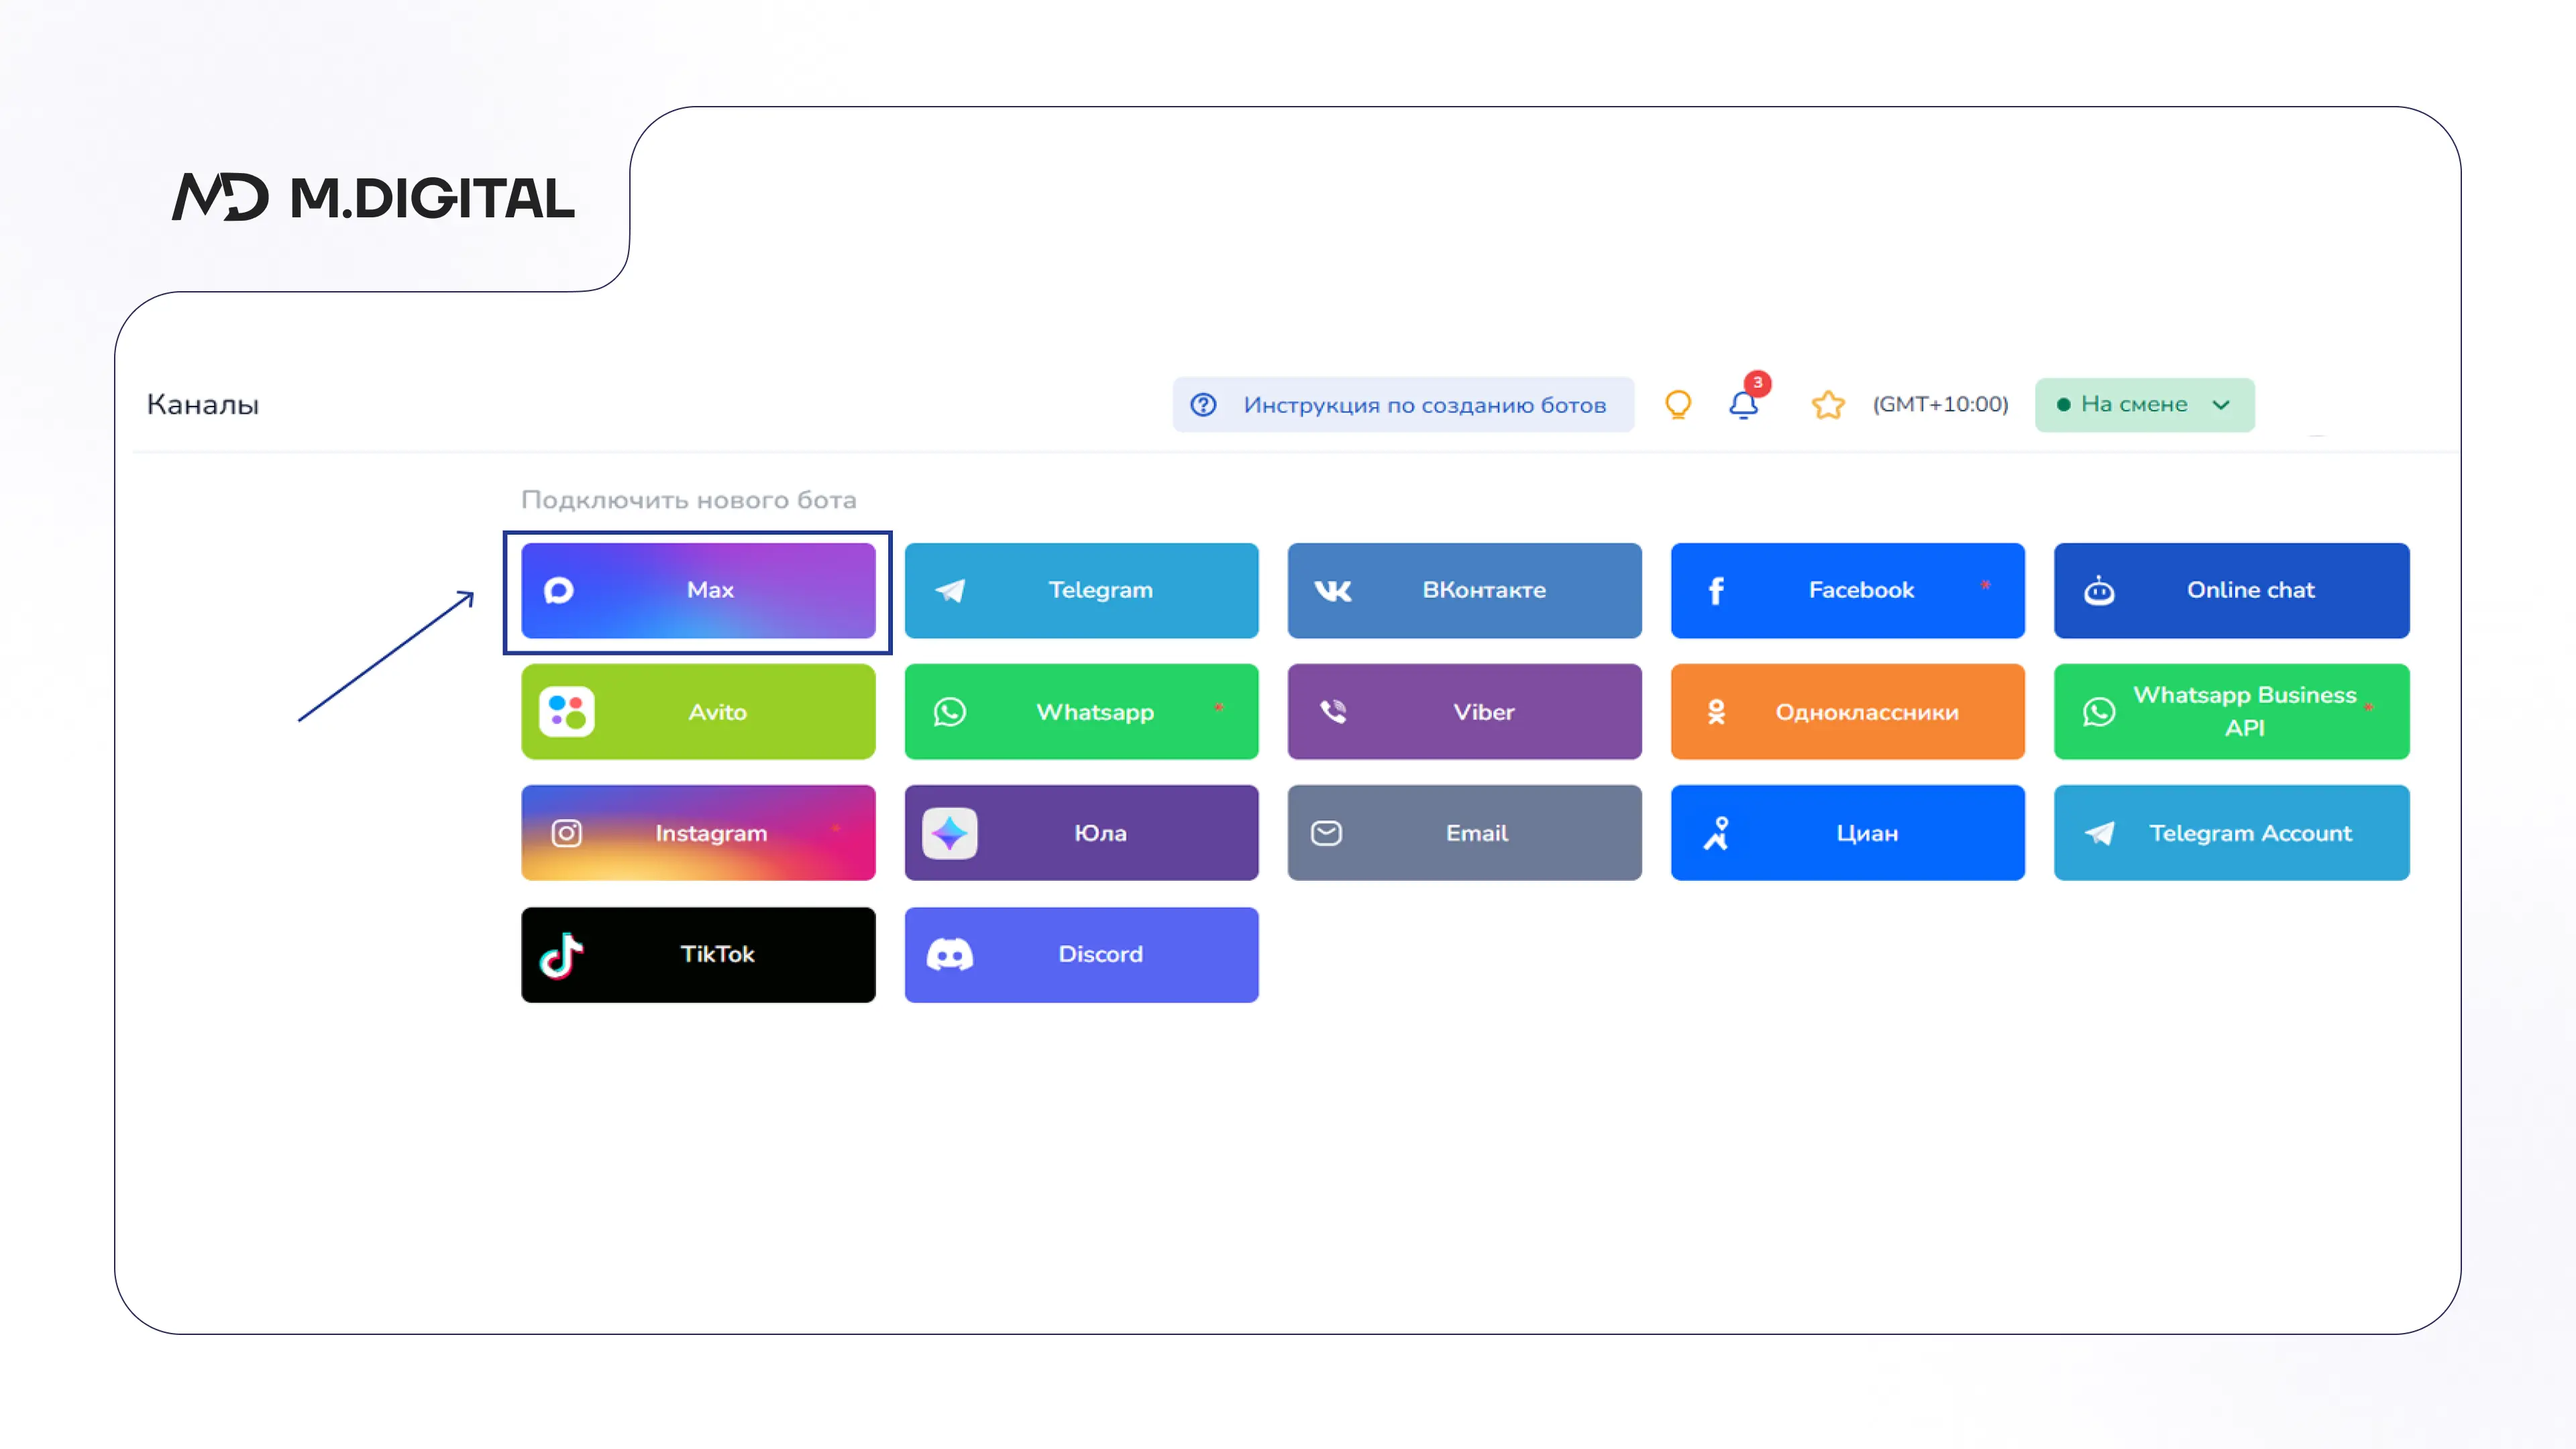Choose the Facebook channel
The height and width of the screenshot is (1449, 2576).
(x=1846, y=590)
